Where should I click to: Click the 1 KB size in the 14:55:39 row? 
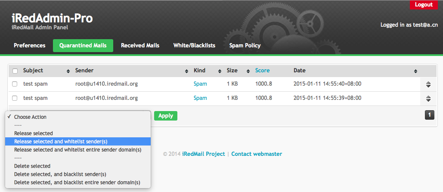click(232, 98)
